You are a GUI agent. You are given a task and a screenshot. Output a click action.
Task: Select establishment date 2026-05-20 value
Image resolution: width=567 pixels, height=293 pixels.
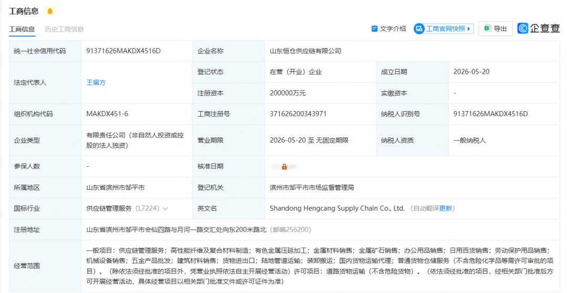click(471, 72)
